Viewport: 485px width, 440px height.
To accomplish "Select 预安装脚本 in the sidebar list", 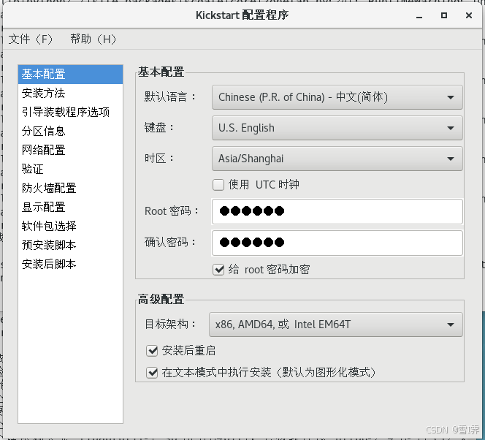I will coord(71,245).
